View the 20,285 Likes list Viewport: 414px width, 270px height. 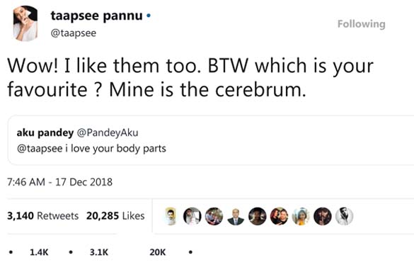(x=115, y=216)
